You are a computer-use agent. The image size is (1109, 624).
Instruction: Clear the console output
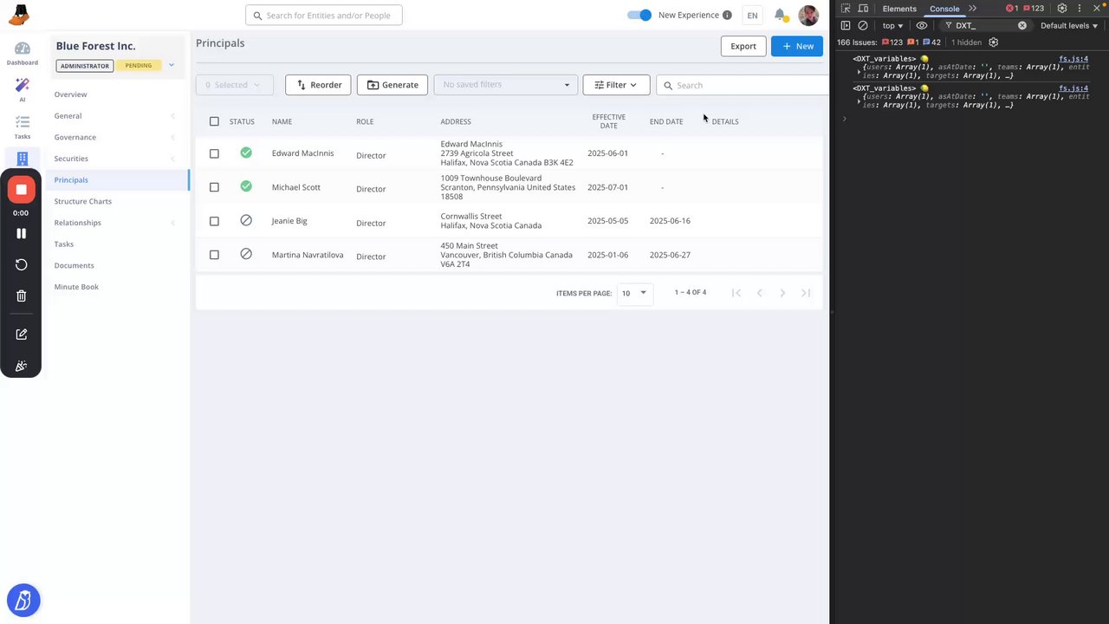point(863,26)
